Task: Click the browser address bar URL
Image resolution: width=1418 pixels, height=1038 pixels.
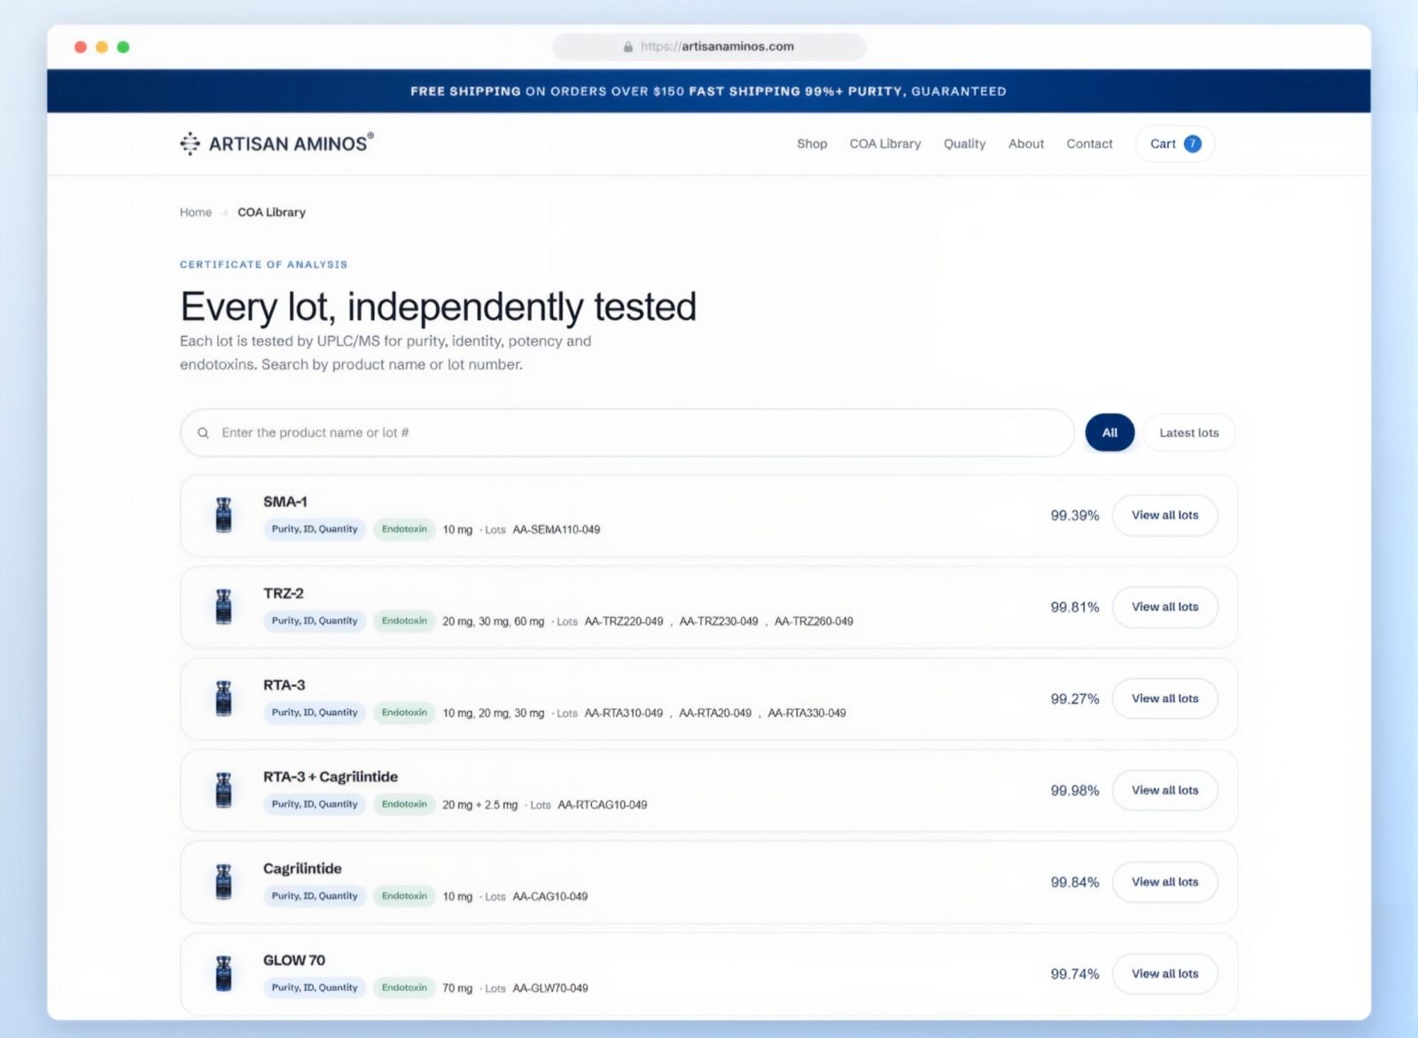Action: 717,47
